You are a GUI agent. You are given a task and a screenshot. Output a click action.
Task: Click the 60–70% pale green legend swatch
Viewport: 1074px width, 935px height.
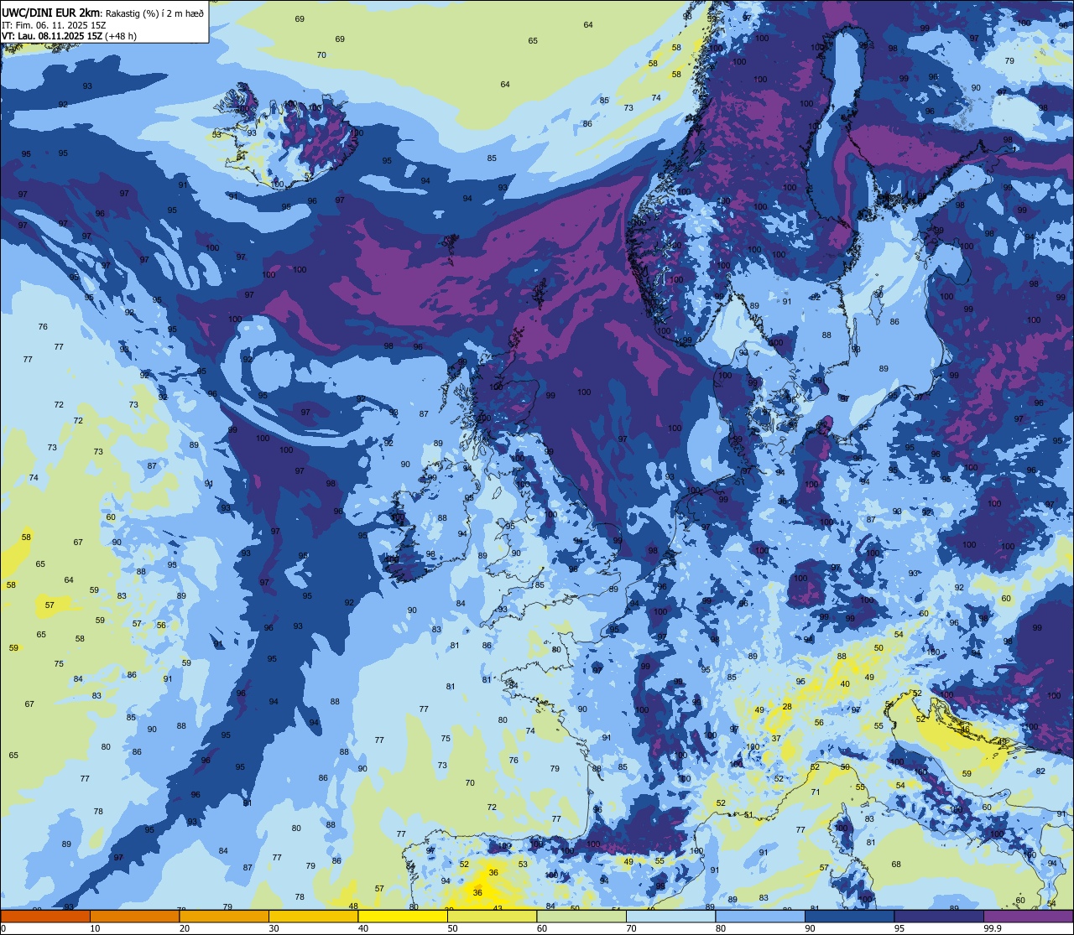click(581, 916)
